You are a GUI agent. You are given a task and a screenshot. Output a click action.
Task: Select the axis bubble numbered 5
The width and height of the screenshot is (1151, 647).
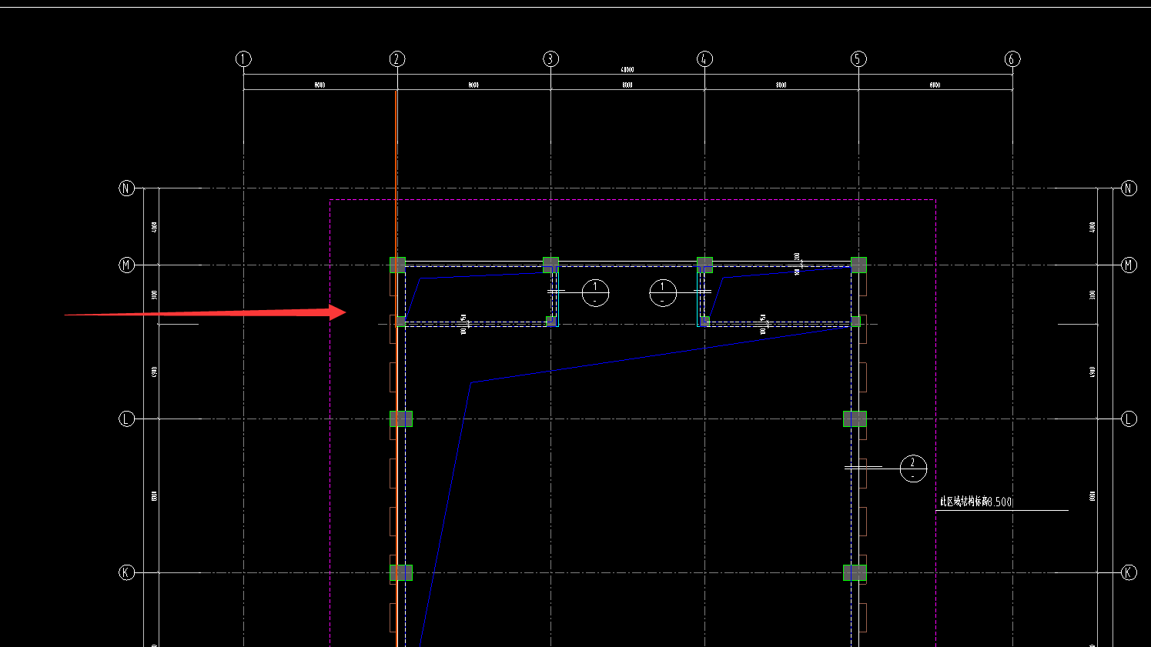tap(858, 59)
